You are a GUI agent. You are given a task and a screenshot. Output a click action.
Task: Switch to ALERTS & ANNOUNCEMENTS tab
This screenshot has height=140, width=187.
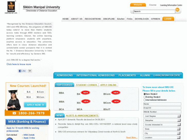(82, 115)
